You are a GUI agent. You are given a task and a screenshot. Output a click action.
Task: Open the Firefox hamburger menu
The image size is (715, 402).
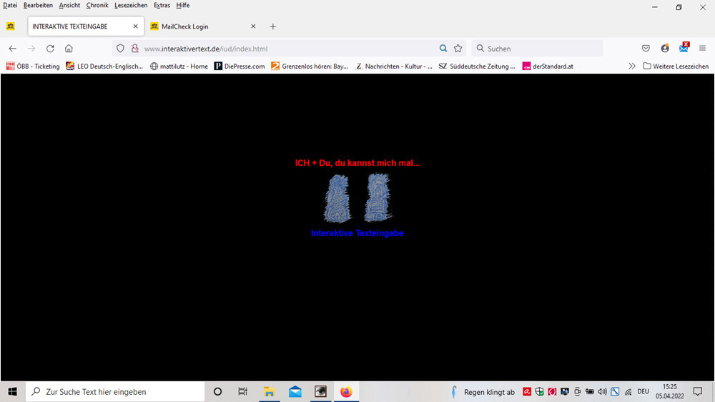click(x=702, y=49)
